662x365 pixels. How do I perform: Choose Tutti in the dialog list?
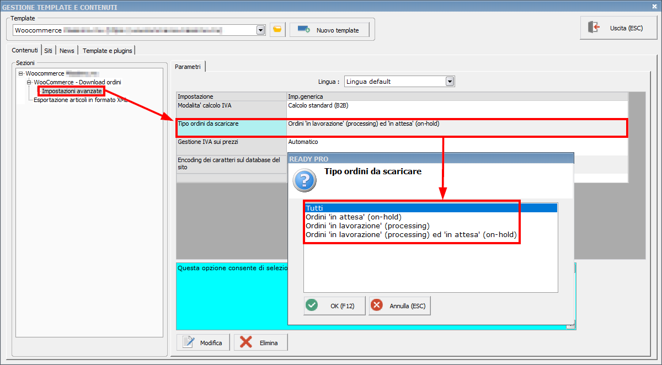click(x=431, y=208)
